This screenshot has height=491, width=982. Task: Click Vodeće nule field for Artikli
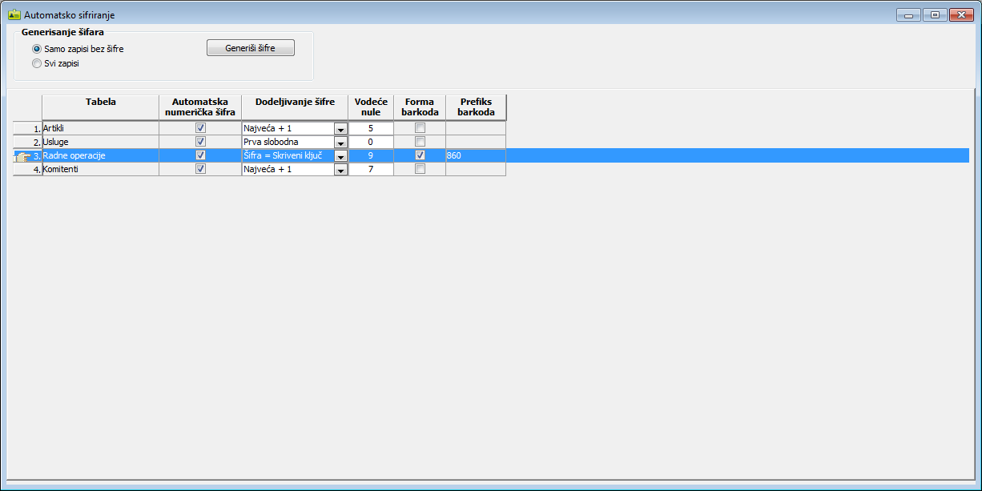pos(371,128)
